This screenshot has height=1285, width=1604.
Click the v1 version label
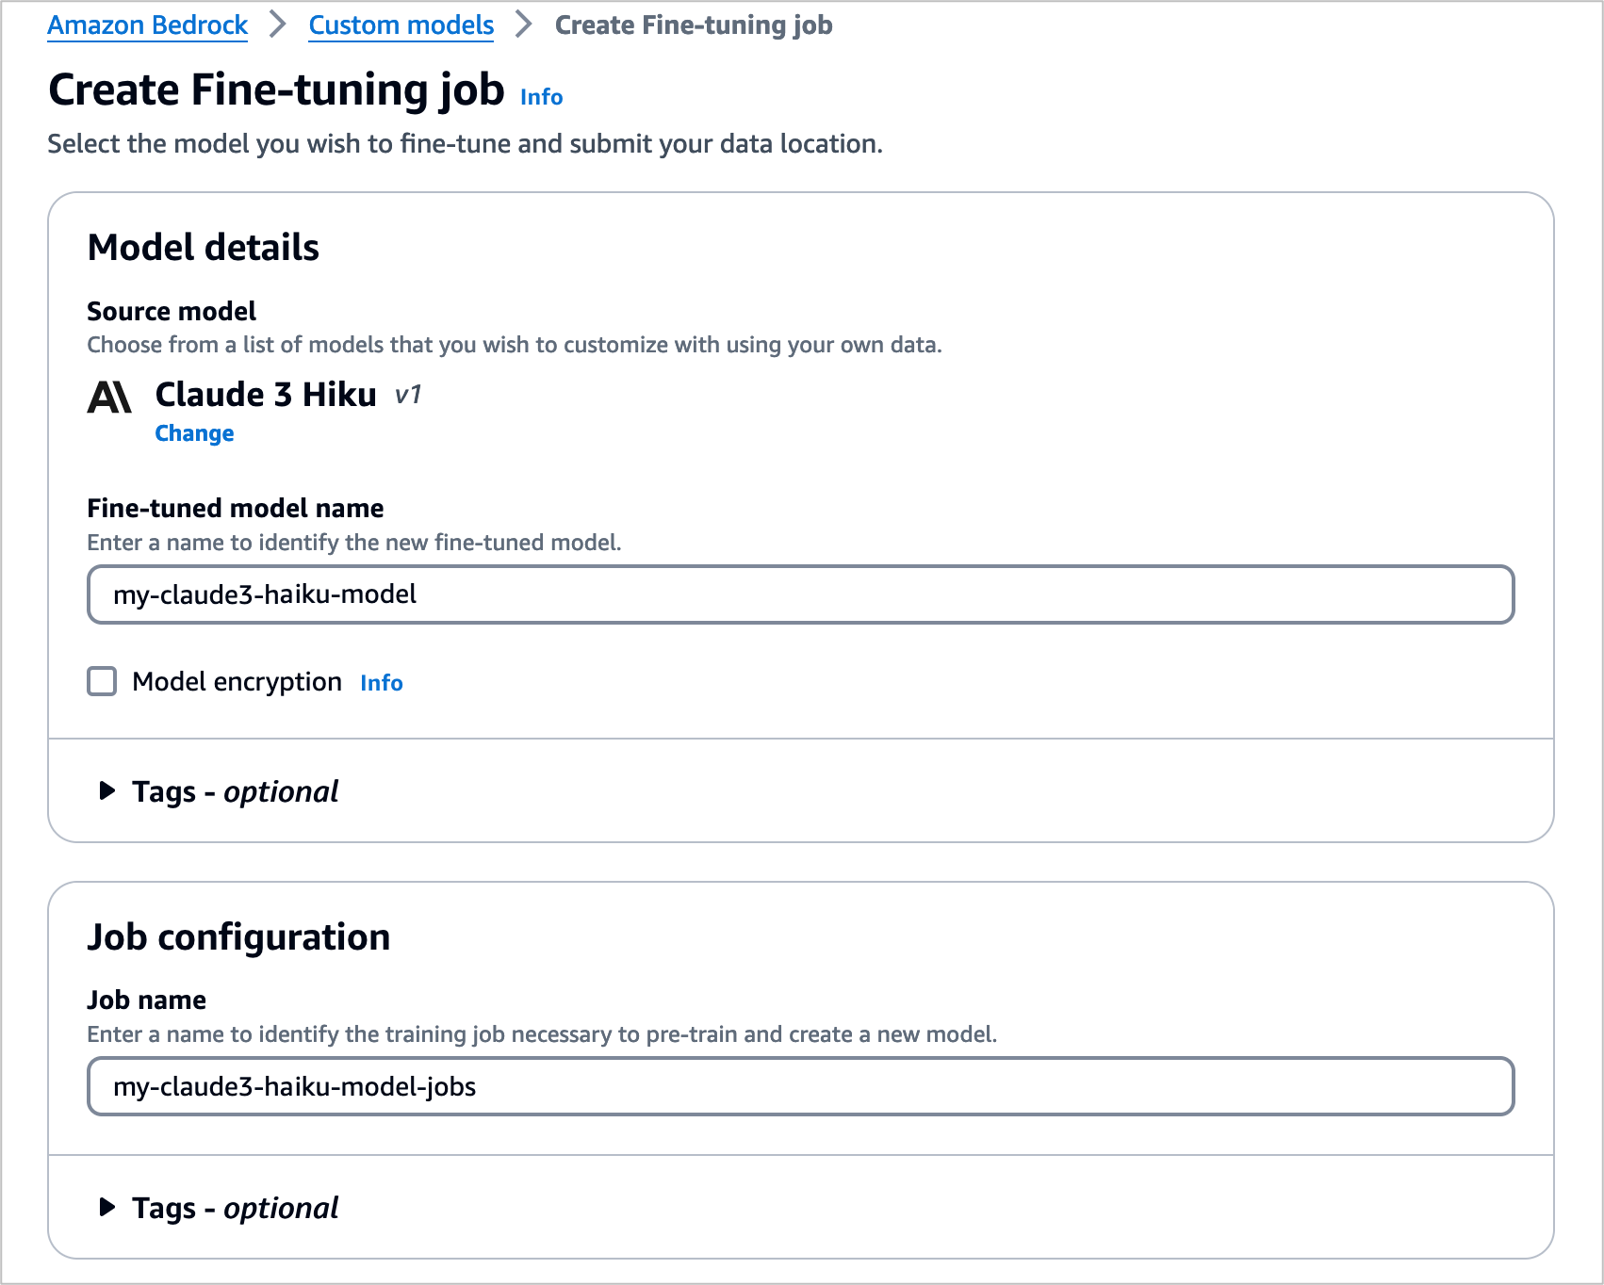click(408, 395)
